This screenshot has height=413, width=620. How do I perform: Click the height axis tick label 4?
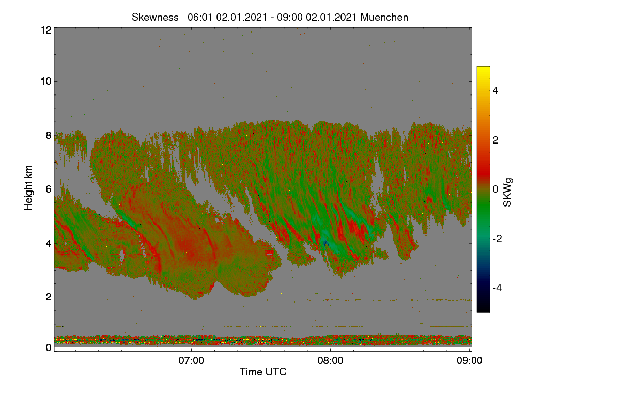click(x=49, y=243)
